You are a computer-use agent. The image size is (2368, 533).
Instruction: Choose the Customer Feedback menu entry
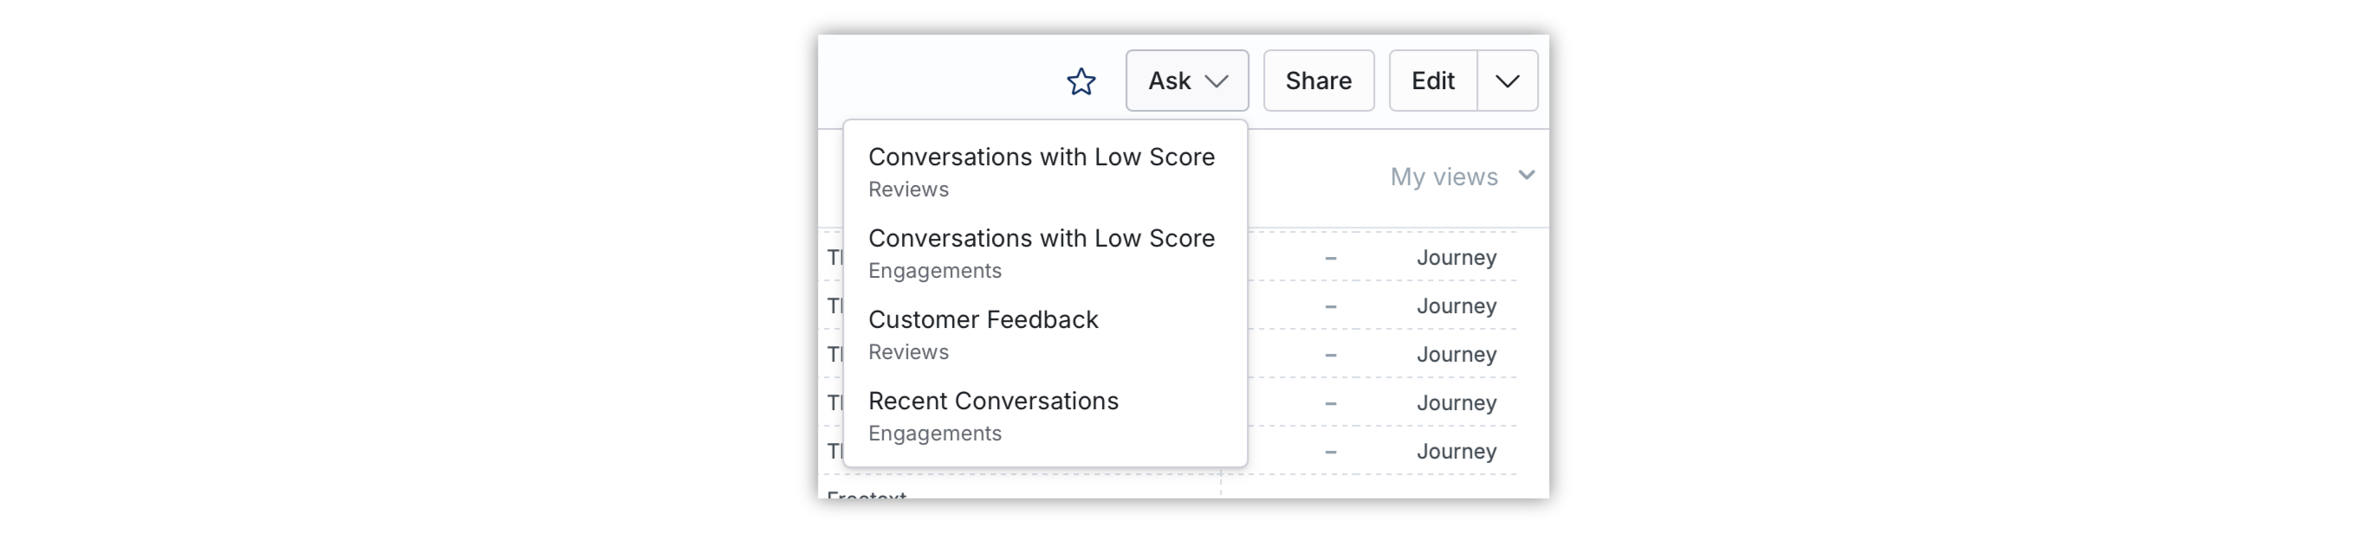pos(1044,335)
